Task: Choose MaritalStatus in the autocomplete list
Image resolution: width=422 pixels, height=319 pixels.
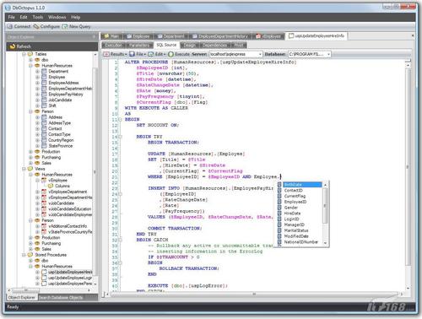Action: click(x=296, y=230)
